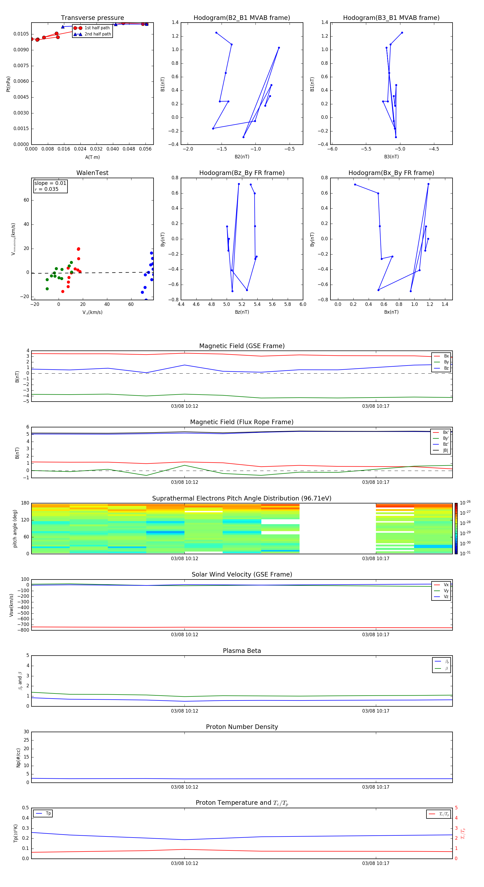Click '03/08 10:17' tick under GSE magnetic field
Viewport: 484px width, 887px height.
tap(375, 406)
